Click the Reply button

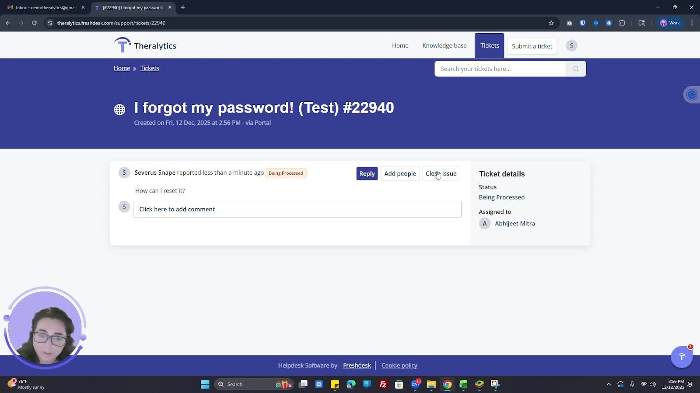(367, 173)
